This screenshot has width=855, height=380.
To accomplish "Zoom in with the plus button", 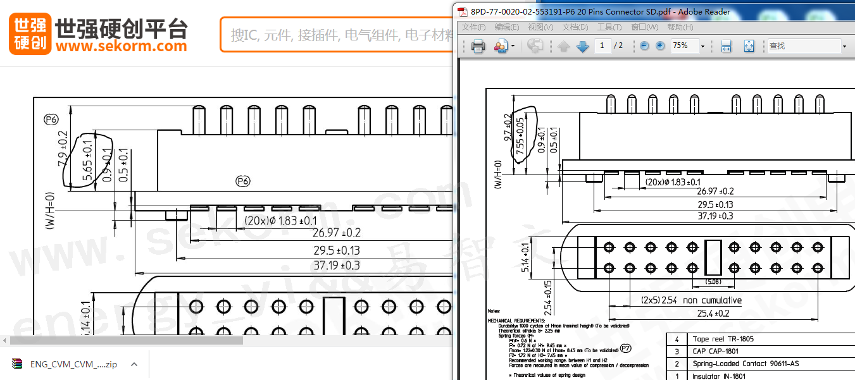I will pyautogui.click(x=660, y=46).
